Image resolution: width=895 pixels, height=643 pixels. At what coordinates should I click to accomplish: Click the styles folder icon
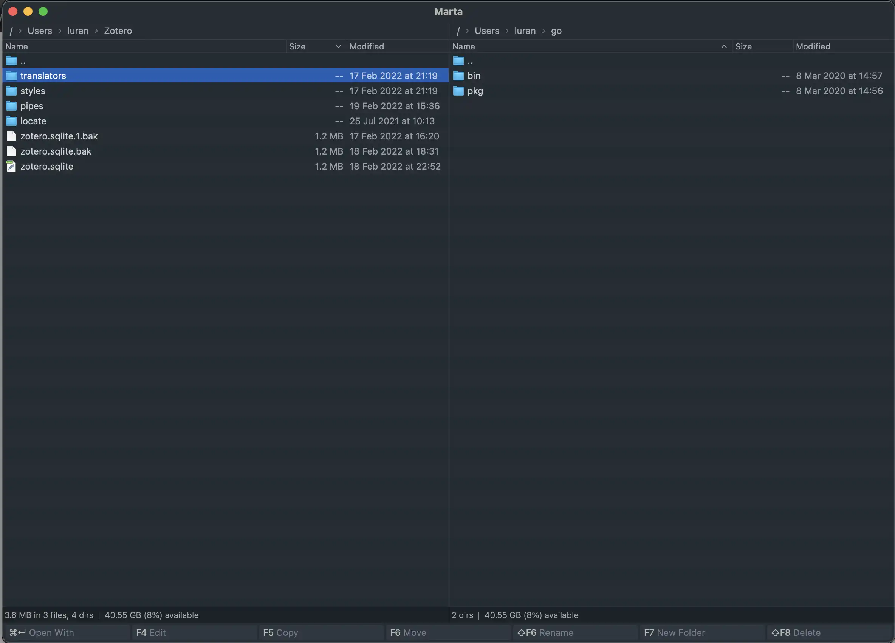click(11, 91)
